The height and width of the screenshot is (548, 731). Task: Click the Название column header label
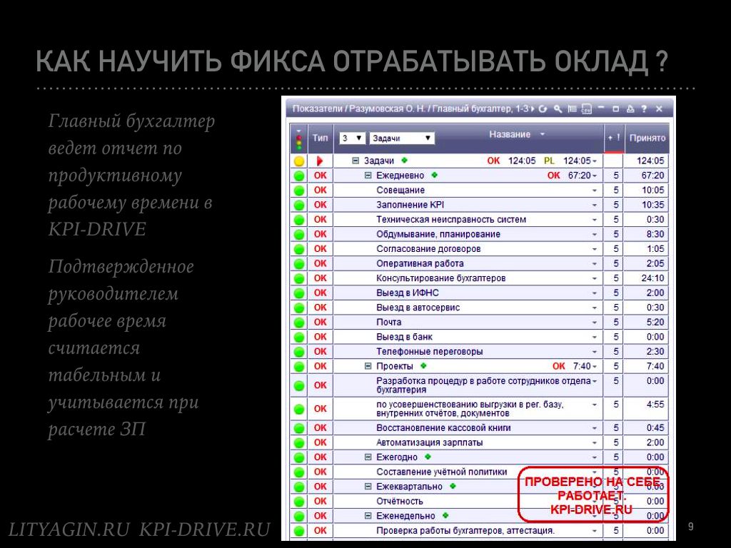coord(510,134)
